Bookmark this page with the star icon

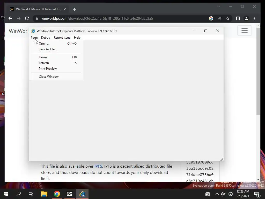click(x=228, y=18)
